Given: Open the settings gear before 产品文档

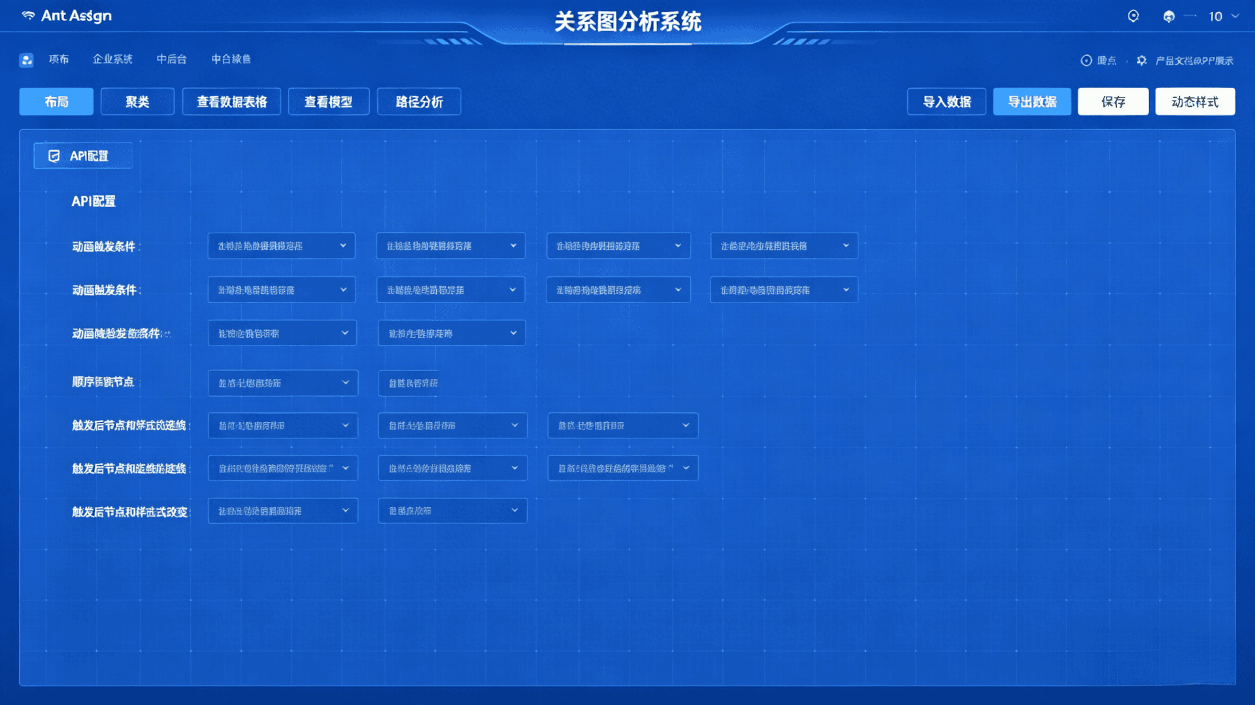Looking at the screenshot, I should pyautogui.click(x=1141, y=60).
